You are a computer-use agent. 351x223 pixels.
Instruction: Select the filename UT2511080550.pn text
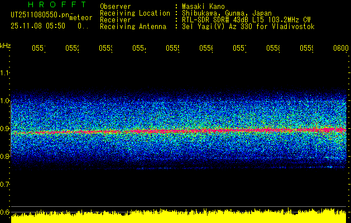tap(40, 15)
